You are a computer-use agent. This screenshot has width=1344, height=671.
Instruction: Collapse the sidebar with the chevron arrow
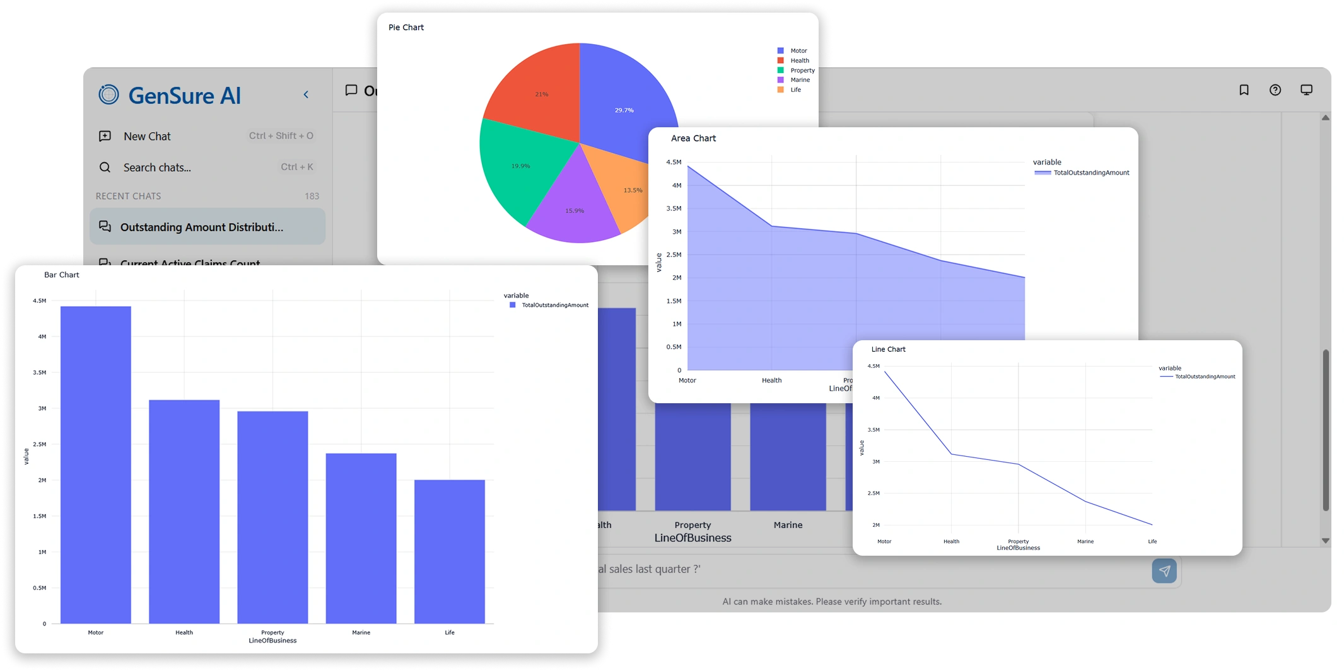coord(306,95)
